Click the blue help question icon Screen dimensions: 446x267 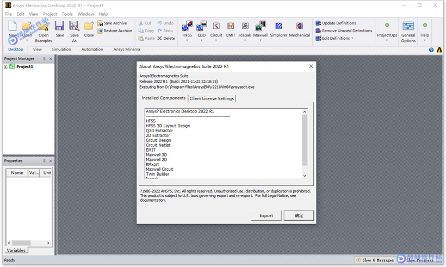point(431,50)
